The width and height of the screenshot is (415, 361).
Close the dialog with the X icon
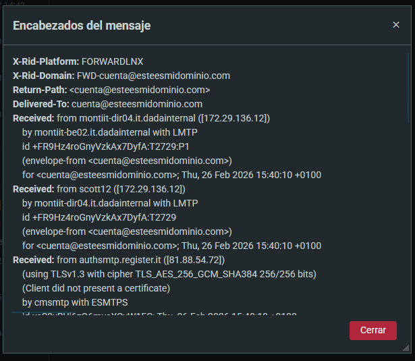click(396, 25)
